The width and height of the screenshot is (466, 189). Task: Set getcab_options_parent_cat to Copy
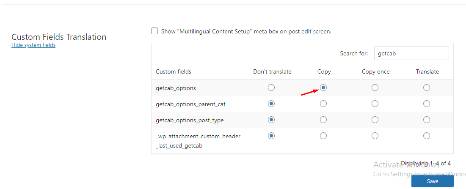[x=323, y=104]
